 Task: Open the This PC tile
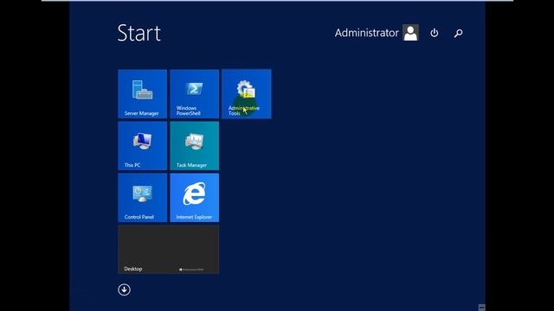pyautogui.click(x=142, y=146)
